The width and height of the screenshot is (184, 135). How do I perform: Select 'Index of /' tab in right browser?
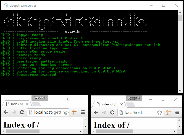pos(108,104)
